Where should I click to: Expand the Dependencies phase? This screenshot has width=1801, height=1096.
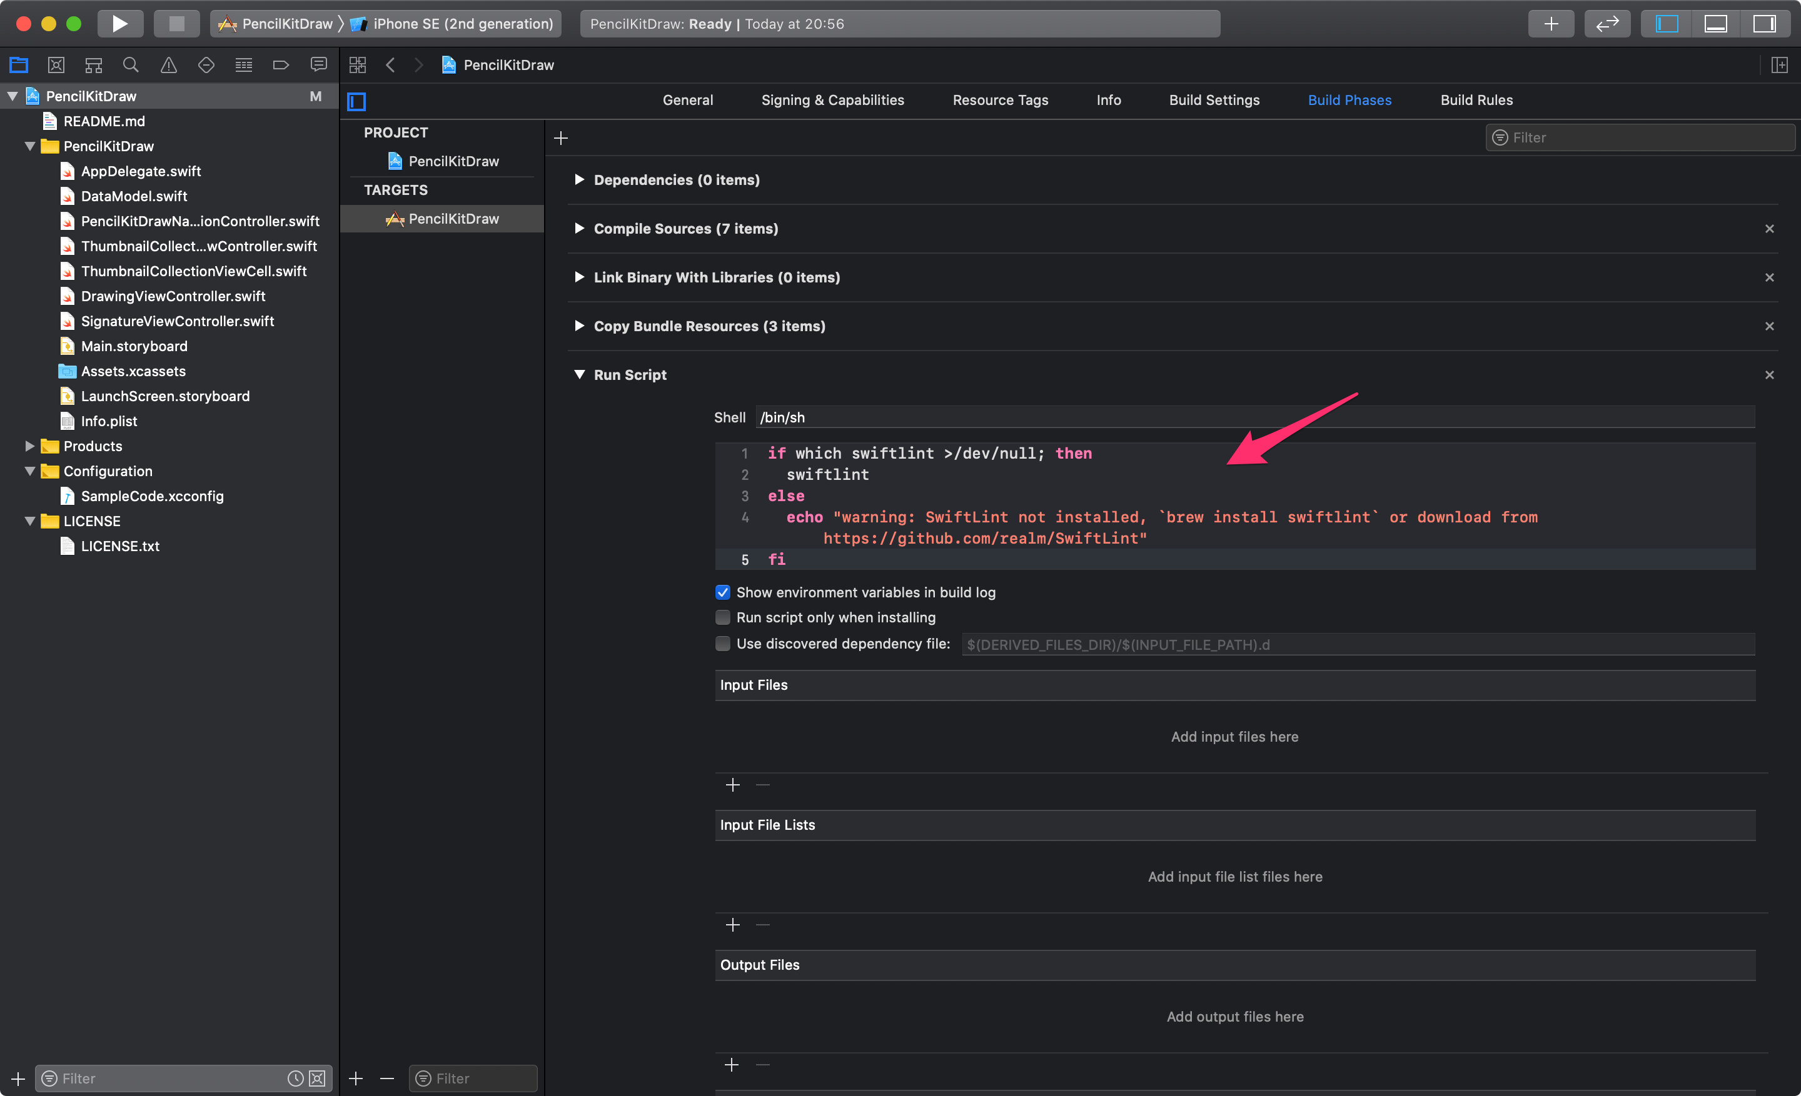pos(579,179)
